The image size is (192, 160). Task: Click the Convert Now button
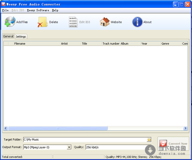click(x=173, y=144)
